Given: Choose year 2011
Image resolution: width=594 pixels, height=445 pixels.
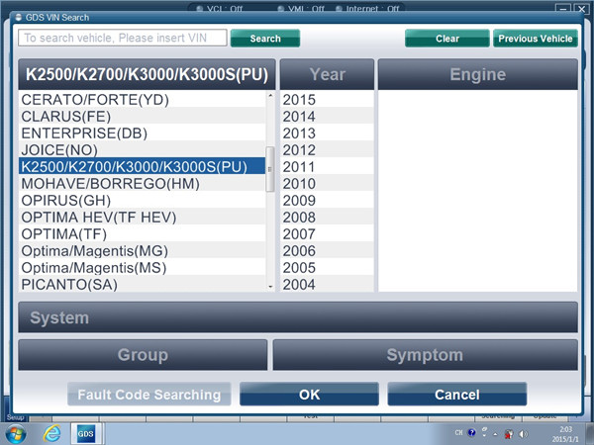Looking at the screenshot, I should (327, 166).
